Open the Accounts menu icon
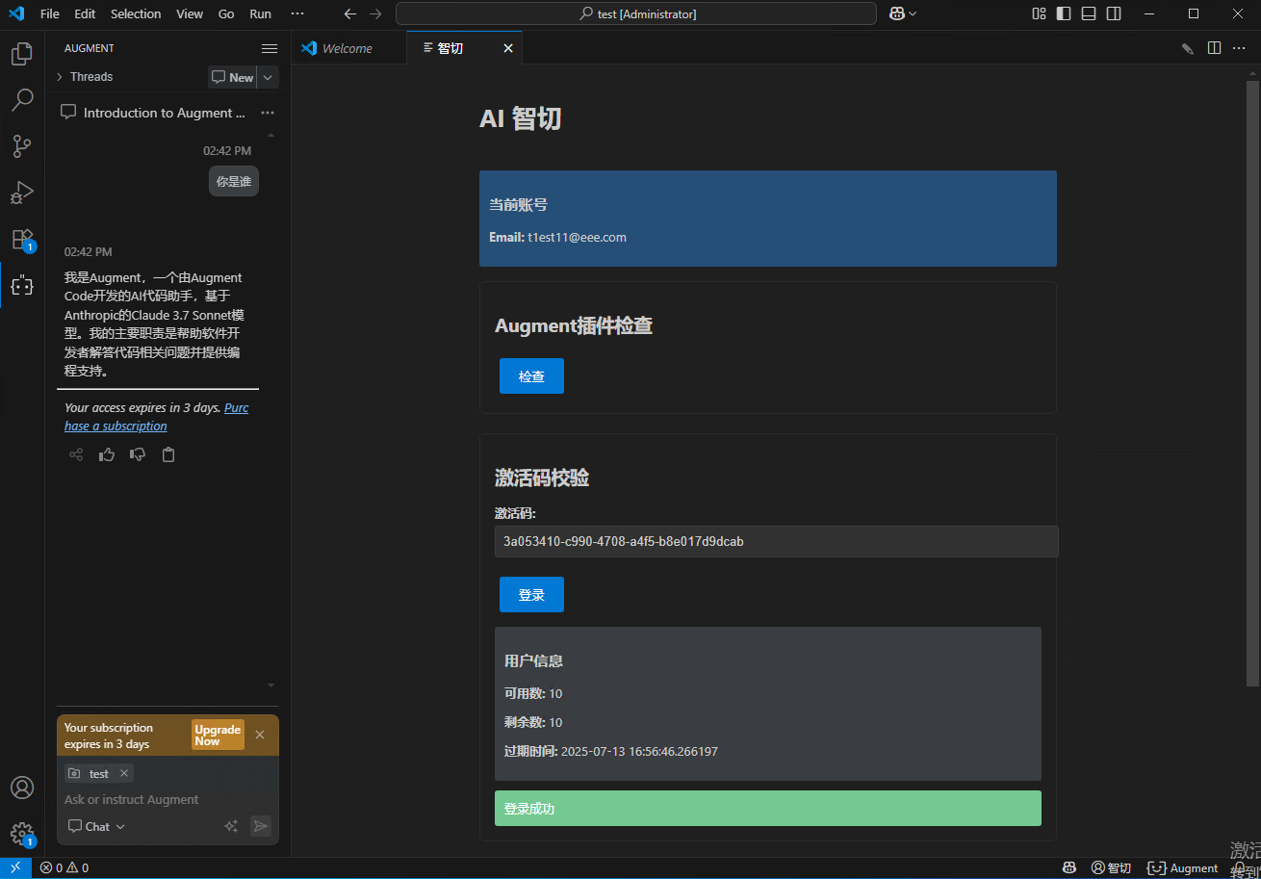Viewport: 1261px width, 879px height. click(22, 788)
